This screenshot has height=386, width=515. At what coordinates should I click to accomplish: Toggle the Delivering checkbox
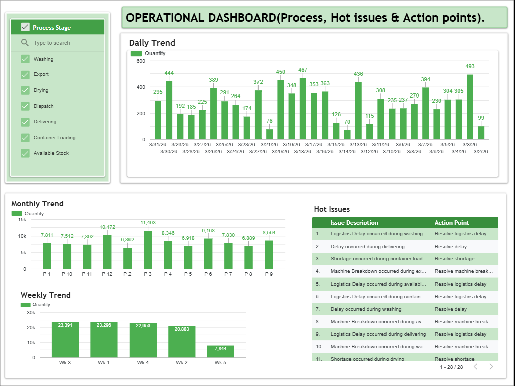(x=25, y=122)
